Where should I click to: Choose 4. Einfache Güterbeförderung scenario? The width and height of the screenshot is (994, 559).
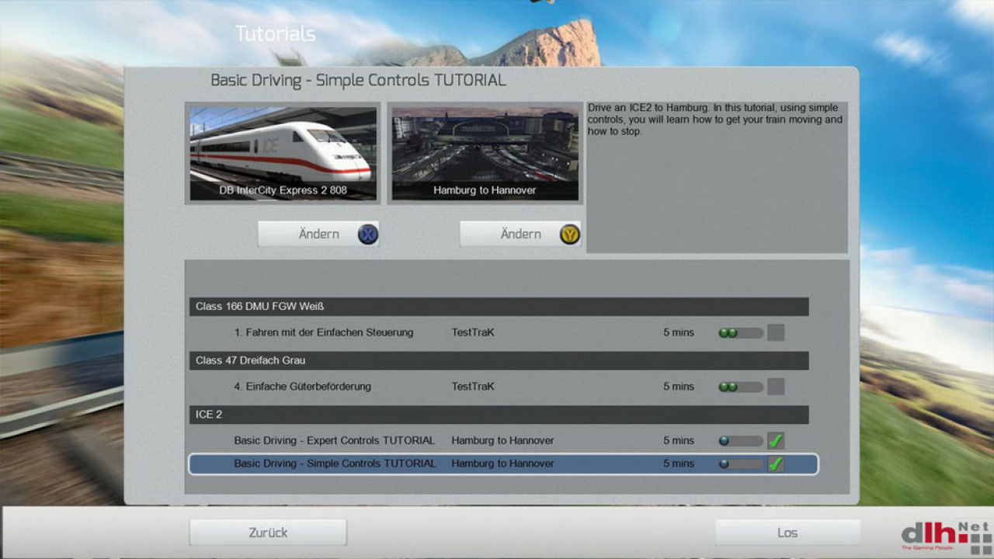(x=303, y=387)
